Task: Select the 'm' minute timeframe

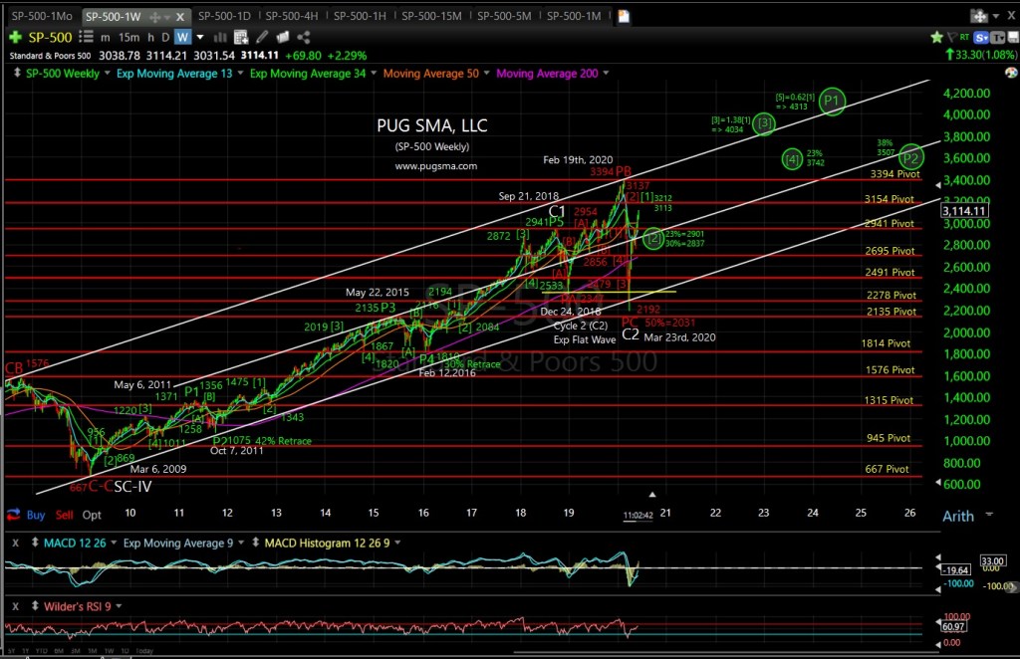Action: (106, 37)
